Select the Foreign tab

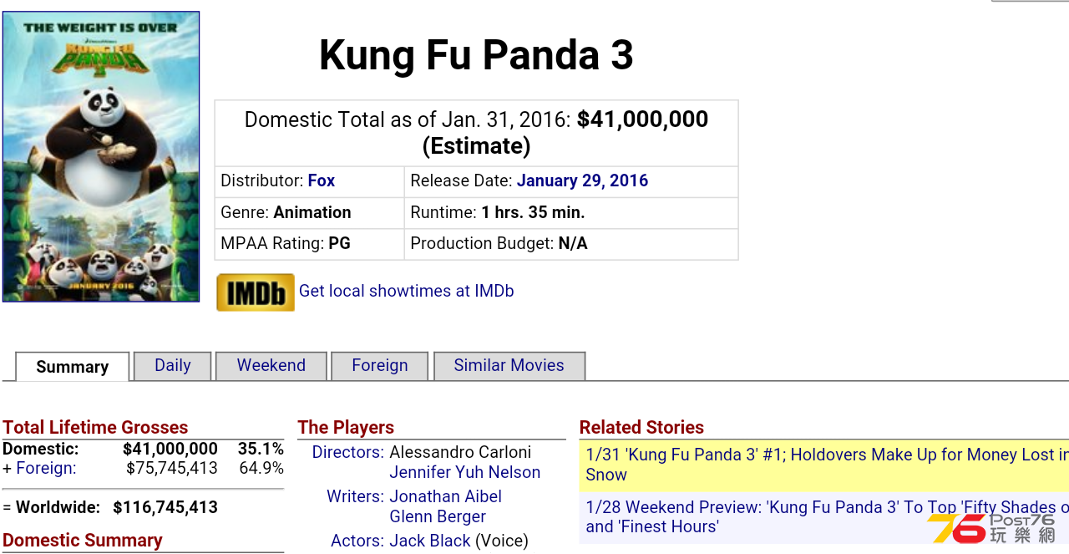pyautogui.click(x=380, y=366)
